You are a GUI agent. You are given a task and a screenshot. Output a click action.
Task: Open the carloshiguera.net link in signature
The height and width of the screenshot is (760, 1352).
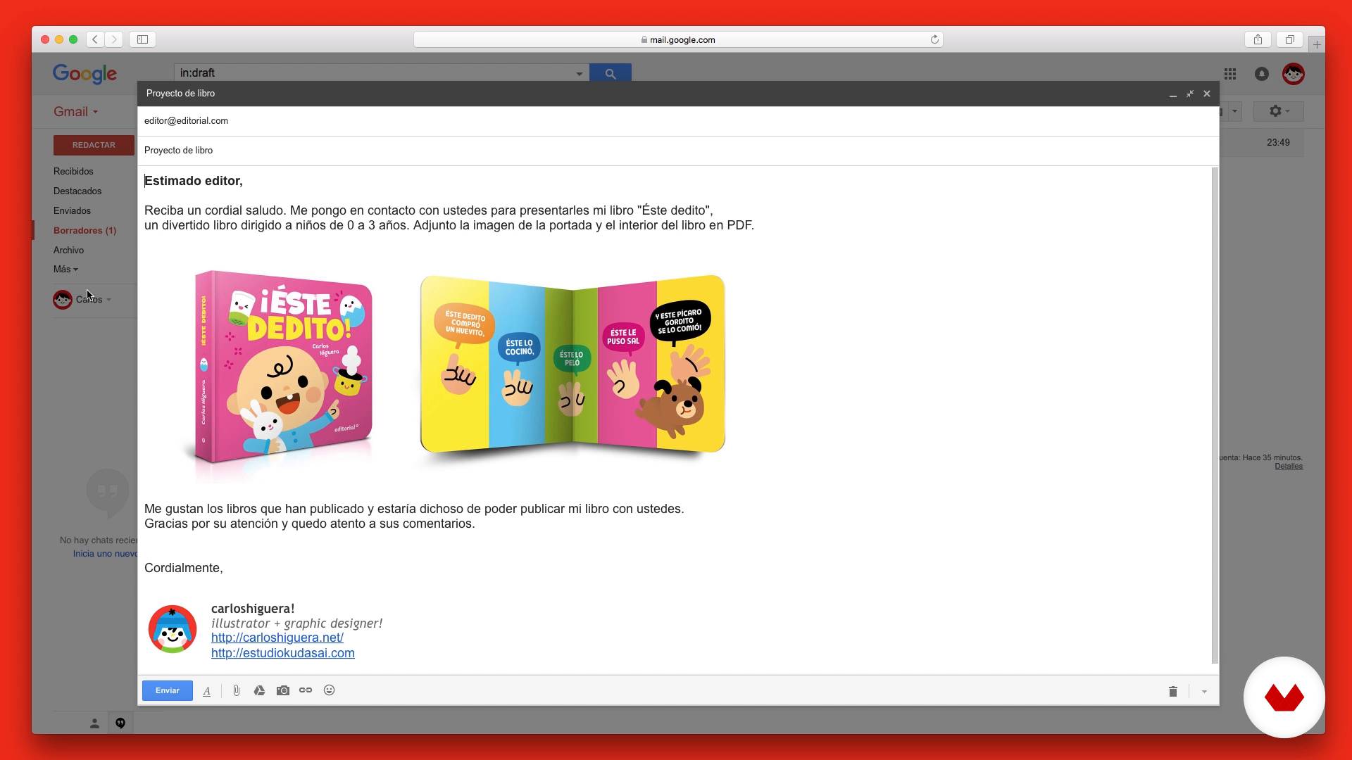click(x=277, y=638)
